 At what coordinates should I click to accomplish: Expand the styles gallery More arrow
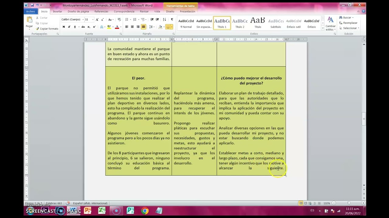[x=323, y=28]
